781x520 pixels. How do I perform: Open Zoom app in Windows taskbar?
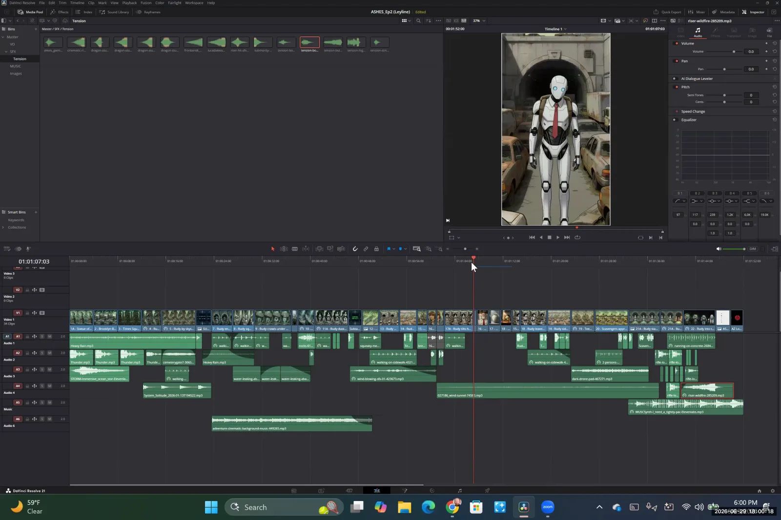point(548,507)
